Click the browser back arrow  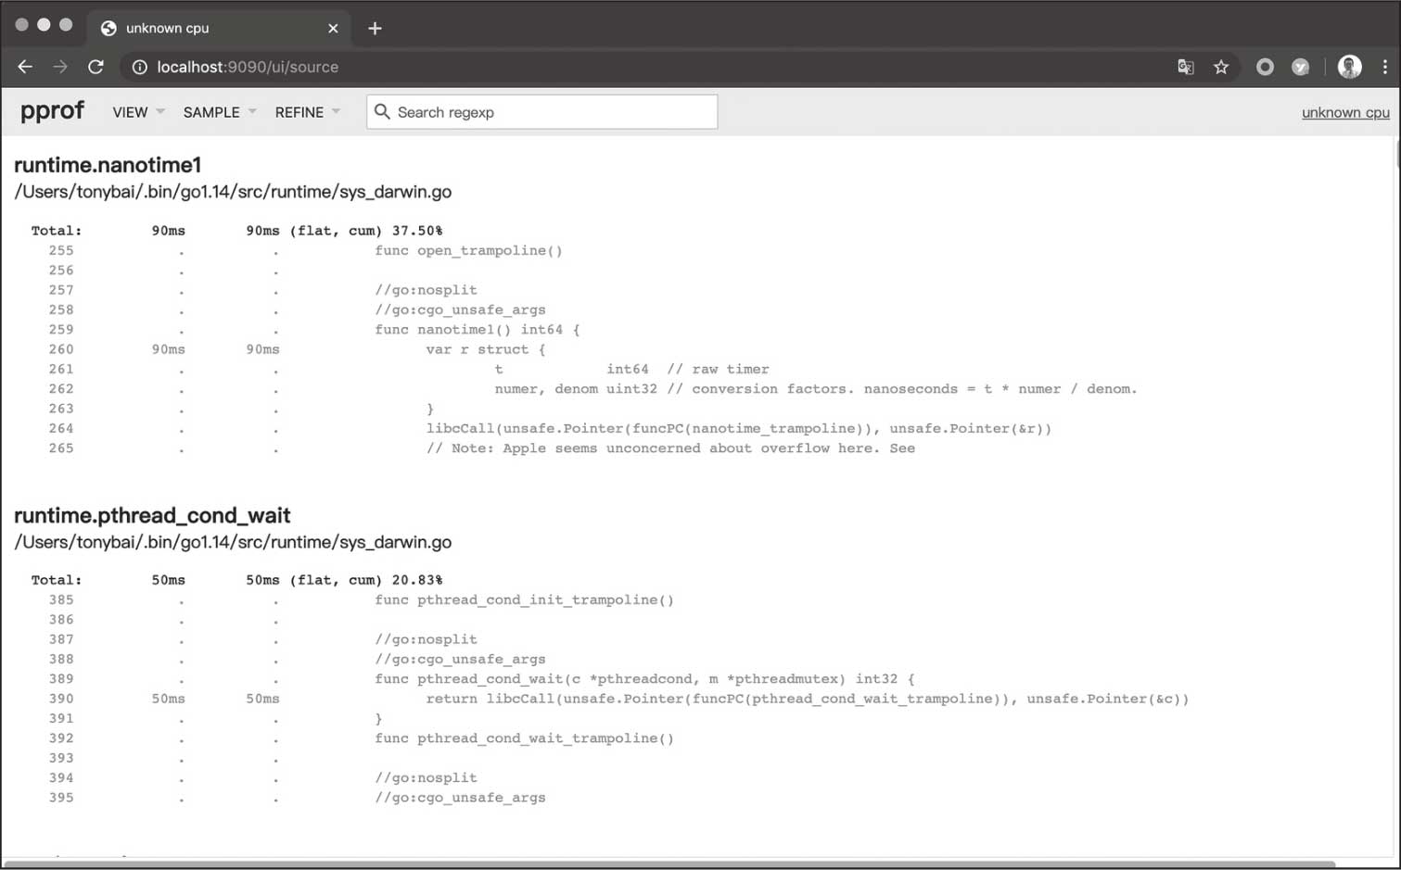[25, 67]
